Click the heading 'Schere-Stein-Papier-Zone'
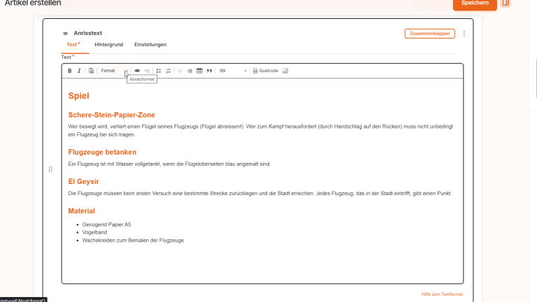Image resolution: width=537 pixels, height=302 pixels. (112, 115)
